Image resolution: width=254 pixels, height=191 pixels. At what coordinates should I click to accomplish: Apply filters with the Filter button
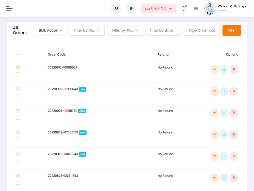pyautogui.click(x=232, y=30)
